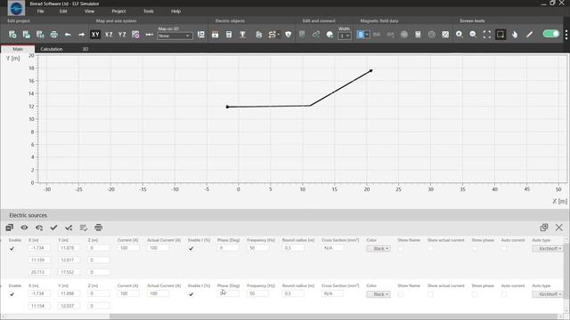Click the pop-out window icon in Electric sources
The height and width of the screenshot is (320, 570).
(544, 228)
